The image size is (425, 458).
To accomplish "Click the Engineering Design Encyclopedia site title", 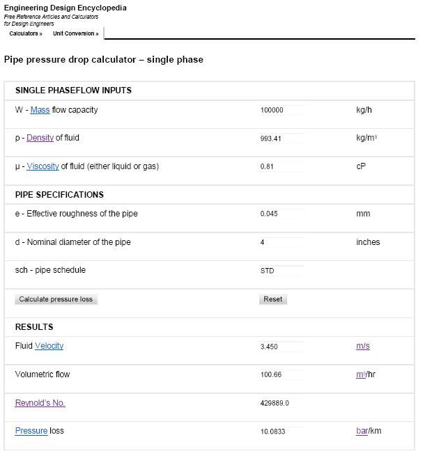I will pyautogui.click(x=65, y=8).
